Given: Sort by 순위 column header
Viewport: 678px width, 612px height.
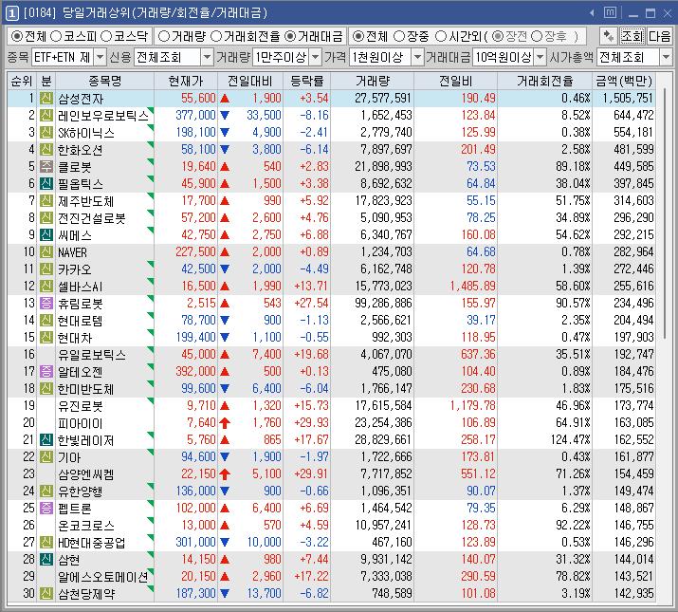Looking at the screenshot, I should click(x=22, y=81).
